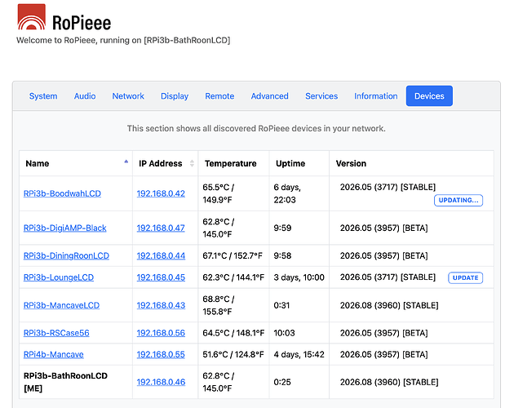The height and width of the screenshot is (408, 505).
Task: Click uptime value 4 days, 15:42
Action: [x=299, y=354]
